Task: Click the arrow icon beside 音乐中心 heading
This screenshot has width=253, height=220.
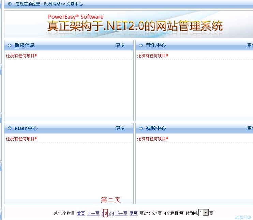Action: tap(141, 45)
